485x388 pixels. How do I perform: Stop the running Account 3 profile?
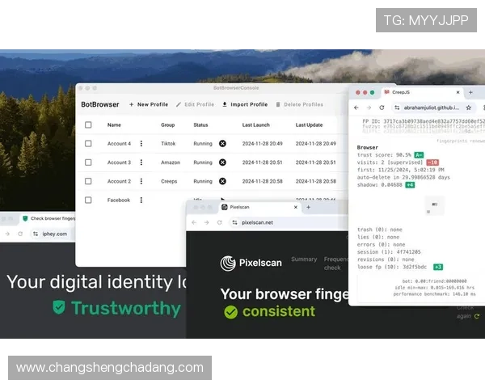pos(222,162)
